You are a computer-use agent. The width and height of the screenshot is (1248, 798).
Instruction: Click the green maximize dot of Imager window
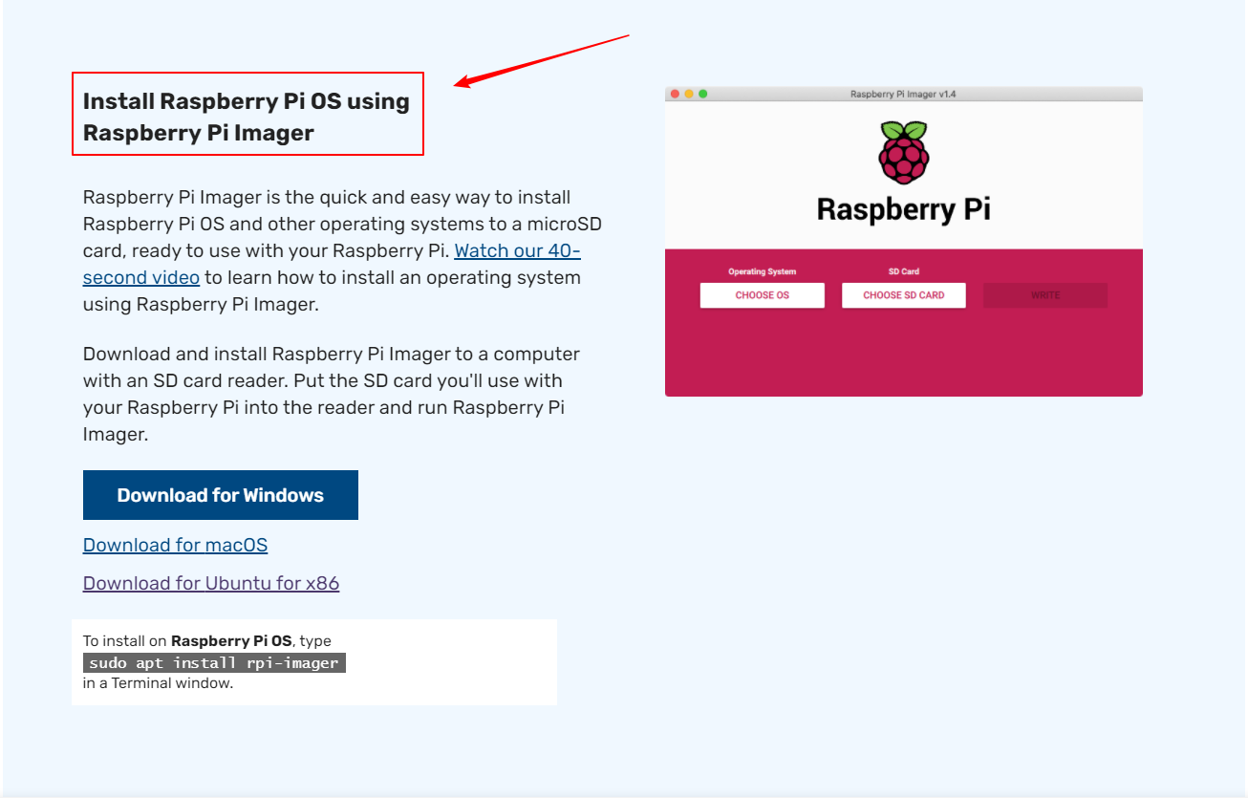pos(703,94)
